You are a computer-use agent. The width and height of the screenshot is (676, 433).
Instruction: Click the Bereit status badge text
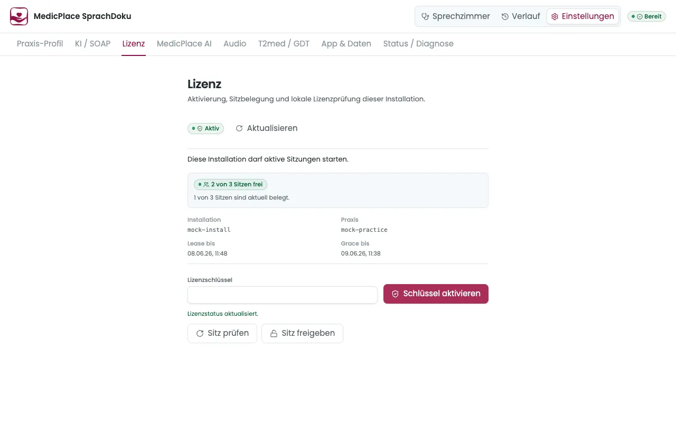click(x=653, y=16)
